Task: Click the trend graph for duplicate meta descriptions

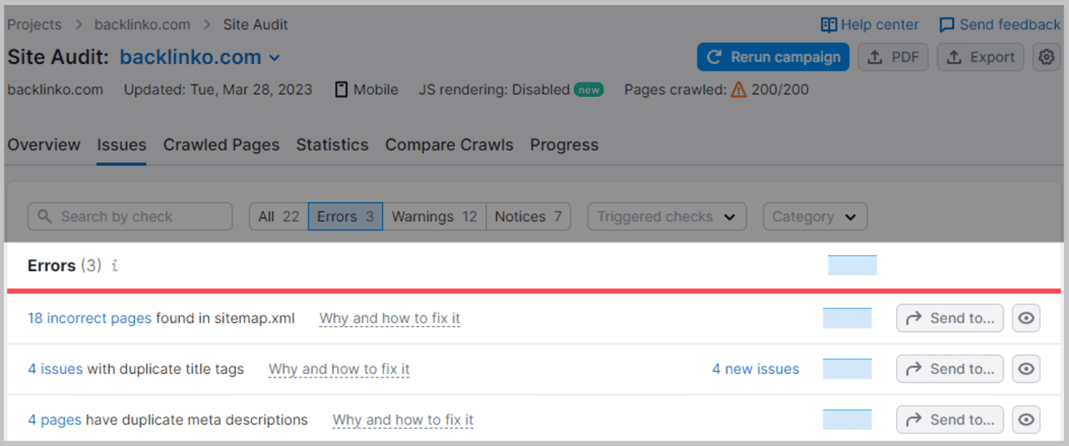Action: coord(847,419)
